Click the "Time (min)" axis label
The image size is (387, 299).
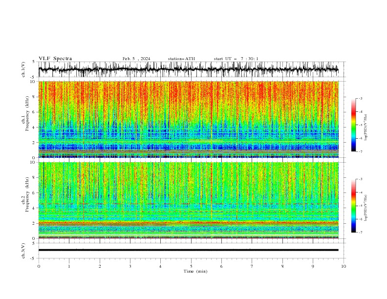(195, 271)
